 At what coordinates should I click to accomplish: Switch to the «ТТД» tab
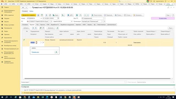(37, 25)
